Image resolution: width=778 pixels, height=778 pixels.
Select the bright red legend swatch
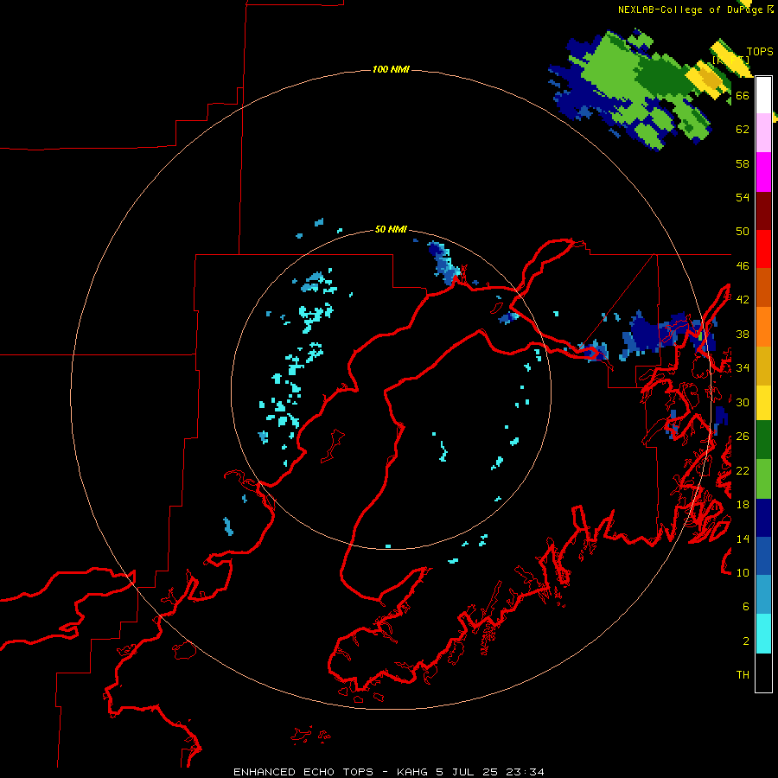(x=763, y=249)
